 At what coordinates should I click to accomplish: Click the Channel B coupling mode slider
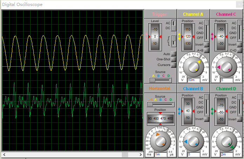point(206,105)
